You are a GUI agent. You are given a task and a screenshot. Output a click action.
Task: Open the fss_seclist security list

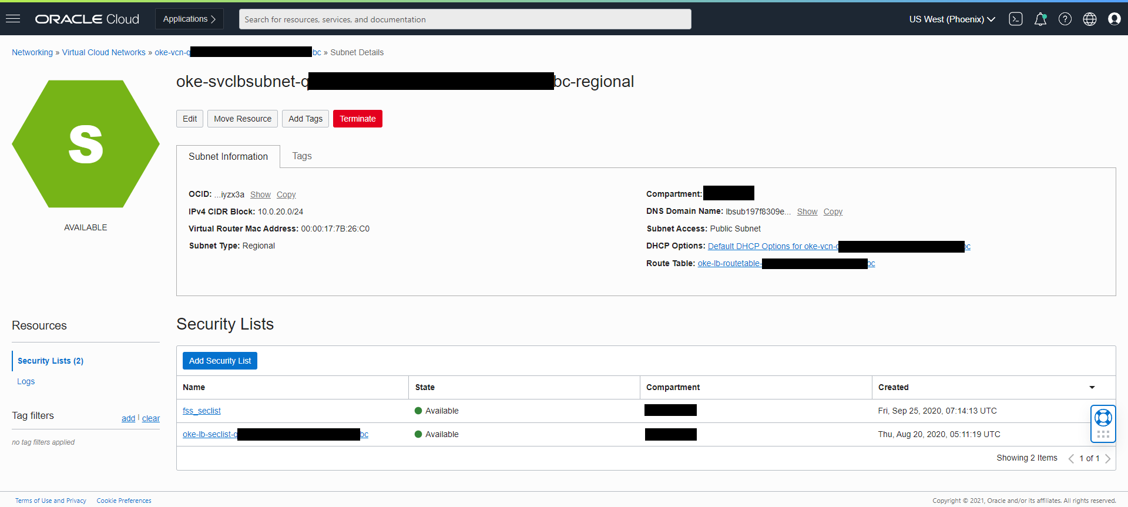pos(202,411)
